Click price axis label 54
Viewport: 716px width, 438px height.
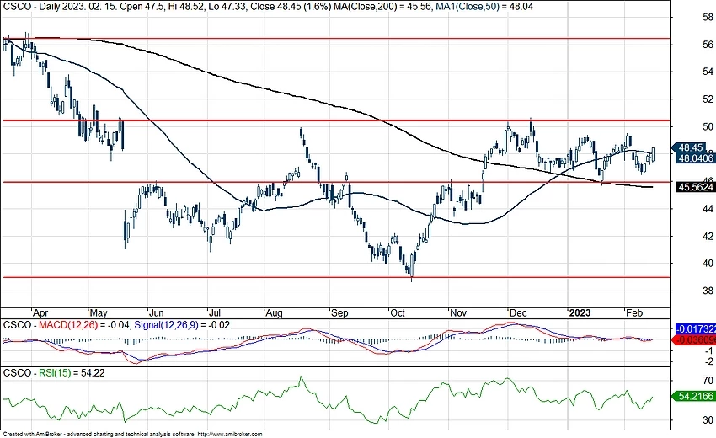[708, 72]
